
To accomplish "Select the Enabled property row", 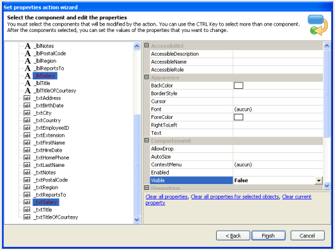I will pyautogui.click(x=237, y=173).
